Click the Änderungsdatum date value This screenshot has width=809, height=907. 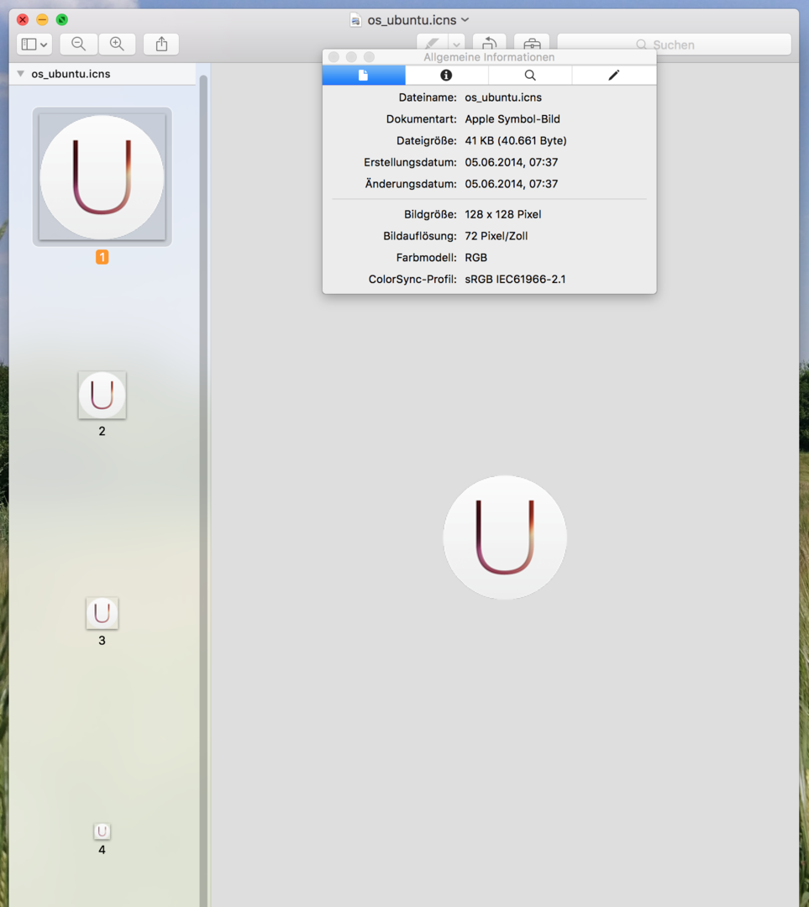click(x=511, y=184)
